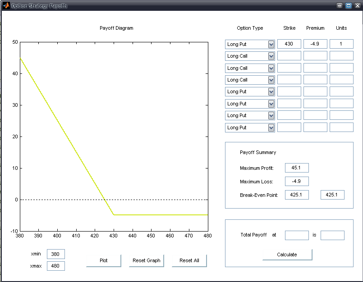This screenshot has width=363, height=282.
Task: Select the Maximum Loss value box
Action: pos(297,182)
